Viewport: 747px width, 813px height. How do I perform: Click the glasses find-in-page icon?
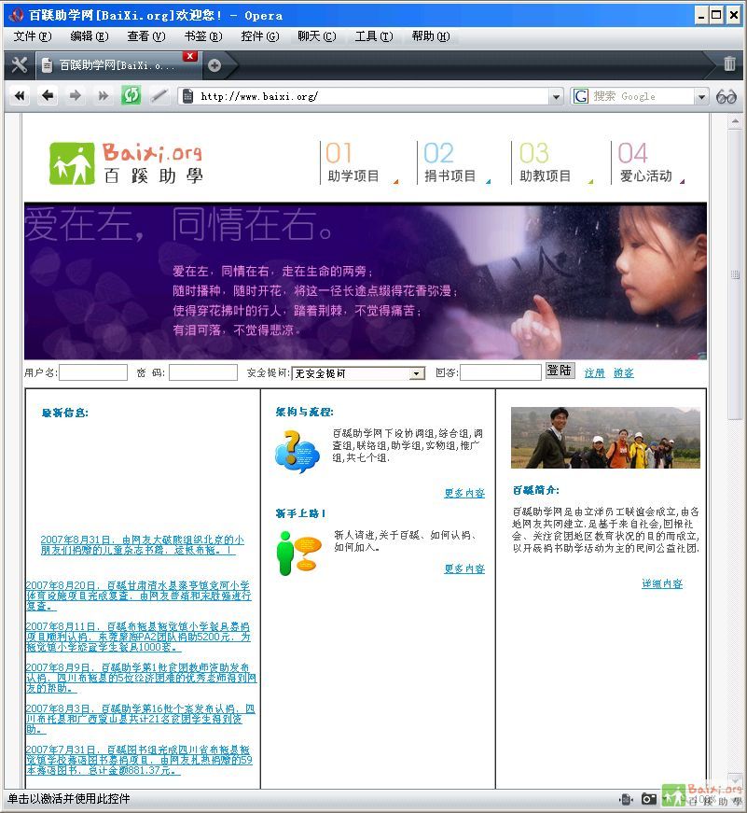726,96
